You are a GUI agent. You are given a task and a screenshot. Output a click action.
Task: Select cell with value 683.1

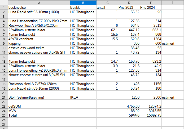[151, 30]
